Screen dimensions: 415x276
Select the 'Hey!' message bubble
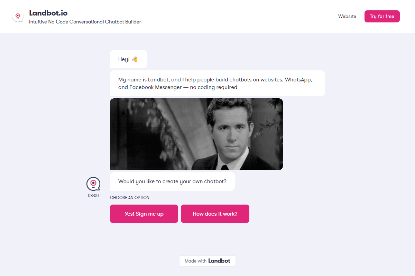tap(128, 59)
